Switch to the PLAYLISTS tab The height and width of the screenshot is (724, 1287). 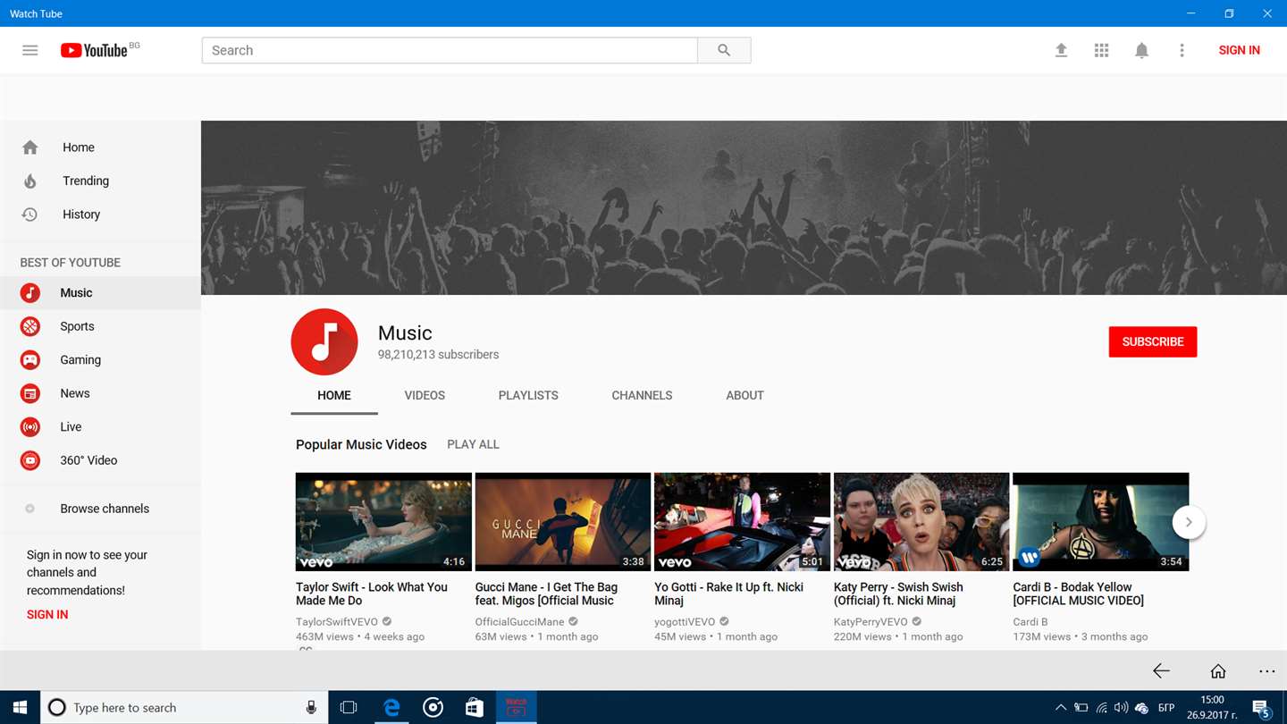click(x=528, y=395)
